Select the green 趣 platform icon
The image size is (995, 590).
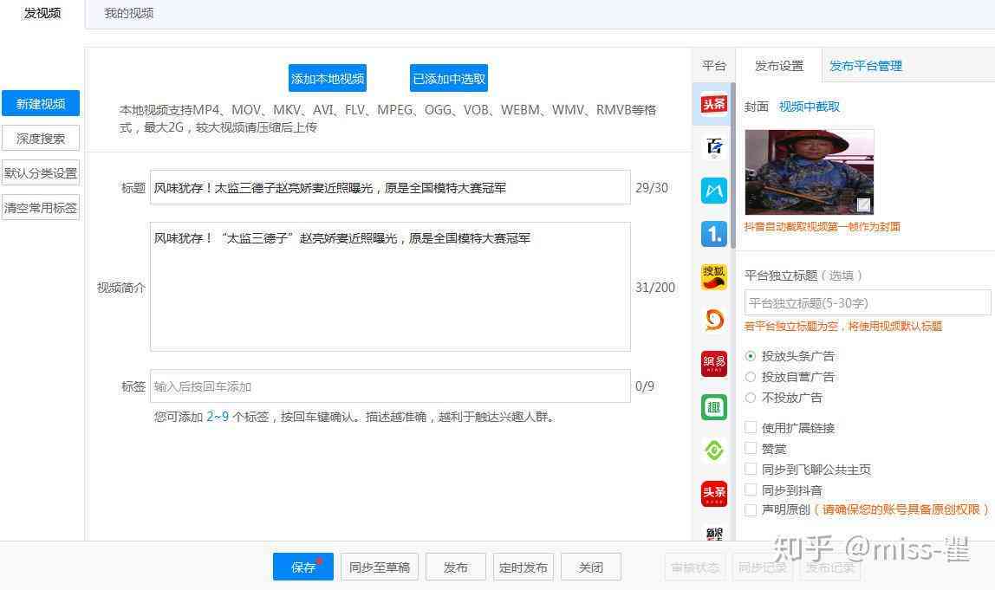(x=714, y=407)
